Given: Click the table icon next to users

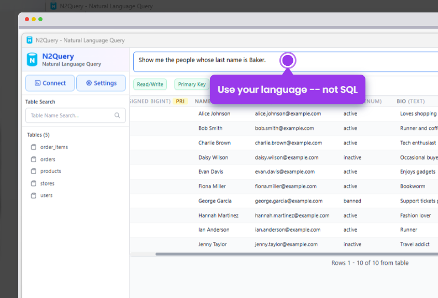Looking at the screenshot, I should [34, 195].
